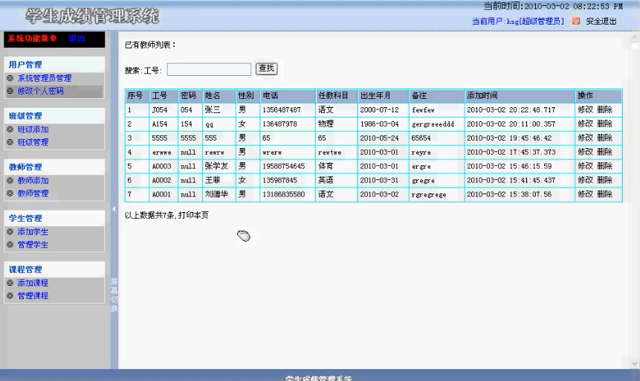Click bullet icon beside 教师管理 link
Image resolution: width=640 pixels, height=381 pixels.
tap(10, 193)
